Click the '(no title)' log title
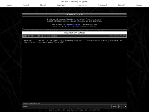 tap(52, 36)
